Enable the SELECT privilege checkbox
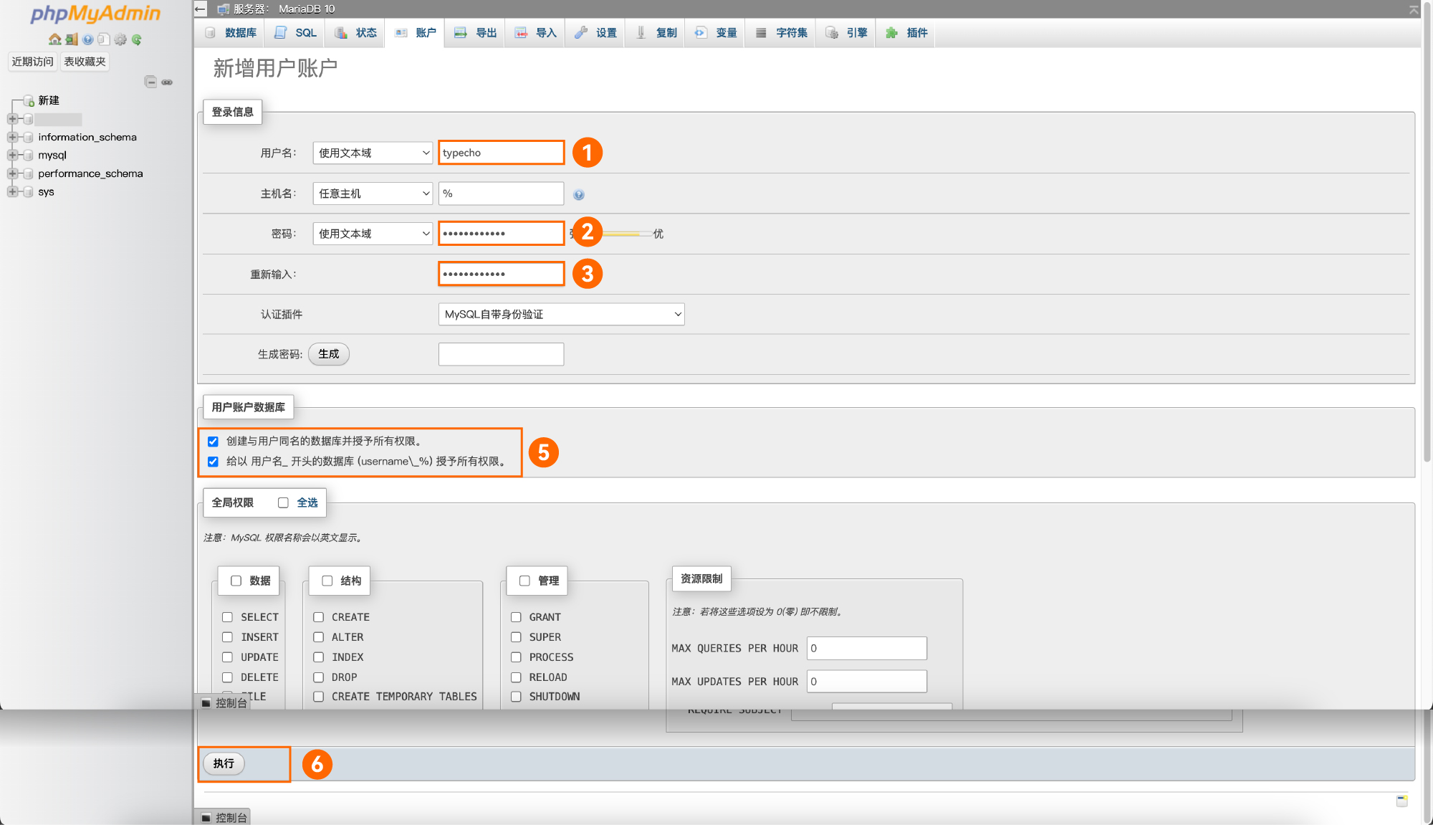The width and height of the screenshot is (1433, 825). click(x=227, y=617)
